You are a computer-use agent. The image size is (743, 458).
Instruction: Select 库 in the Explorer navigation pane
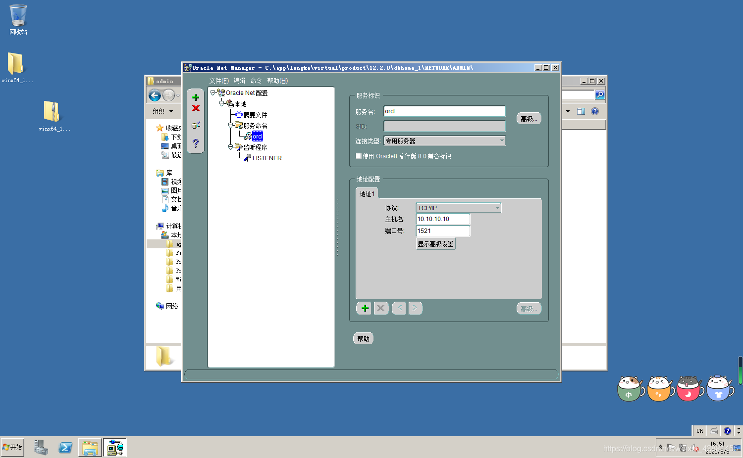(x=164, y=173)
